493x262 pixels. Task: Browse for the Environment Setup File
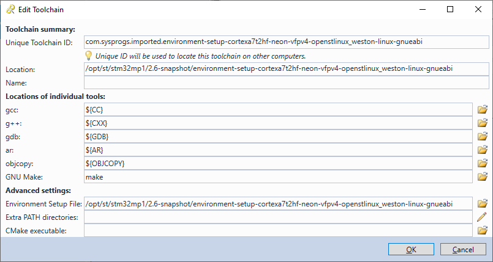click(x=483, y=204)
